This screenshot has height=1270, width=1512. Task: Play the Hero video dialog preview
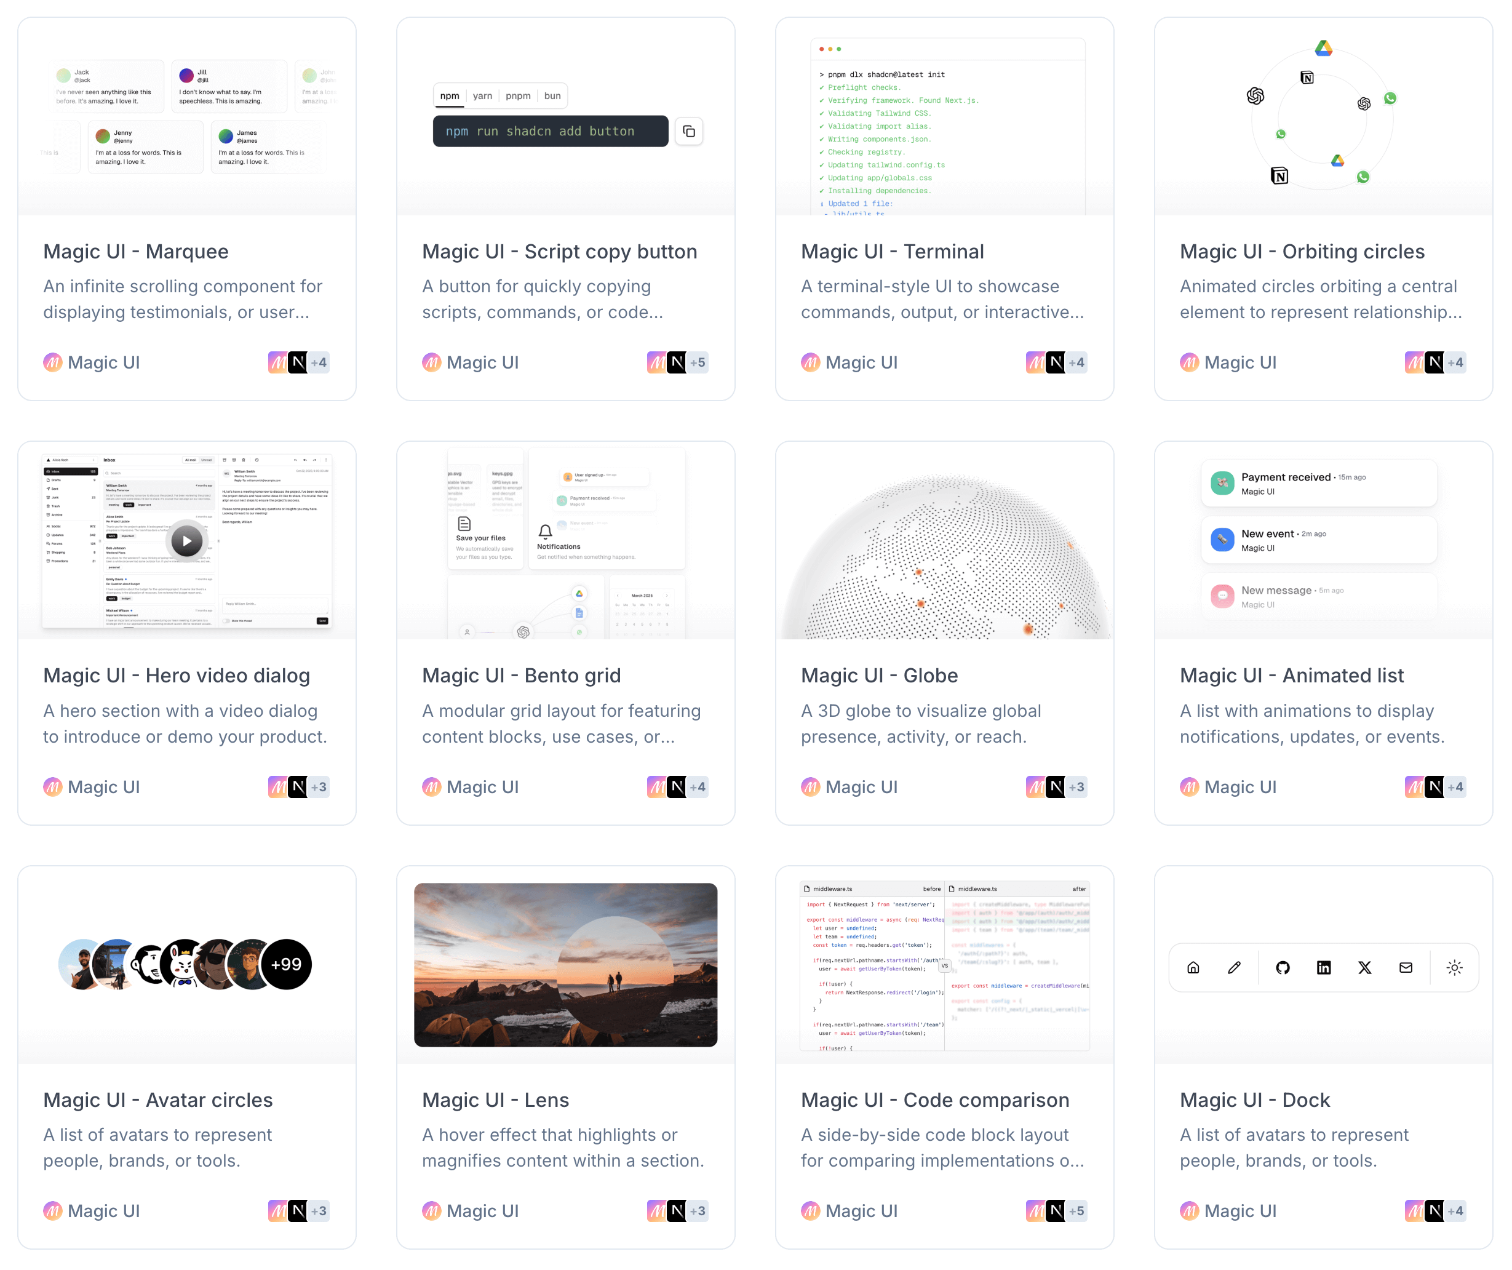(187, 541)
